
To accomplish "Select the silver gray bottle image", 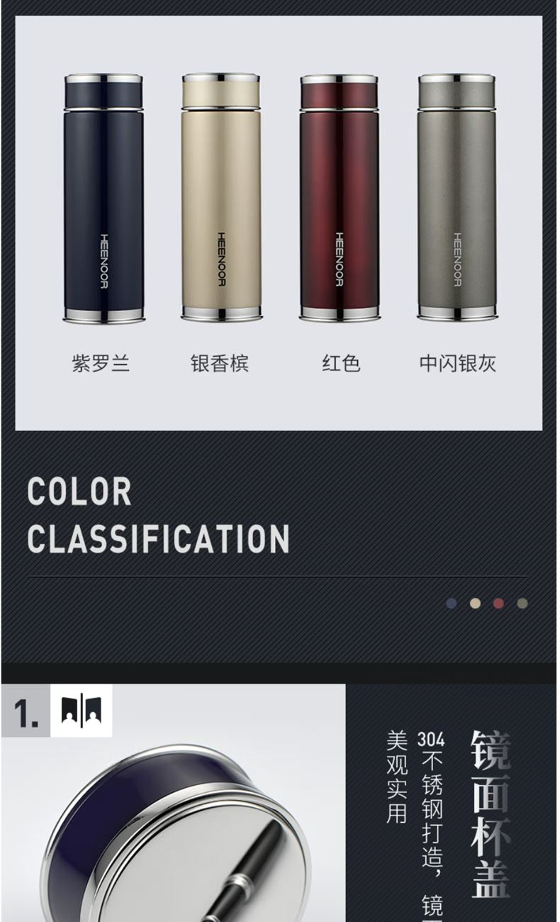I will pos(457,198).
